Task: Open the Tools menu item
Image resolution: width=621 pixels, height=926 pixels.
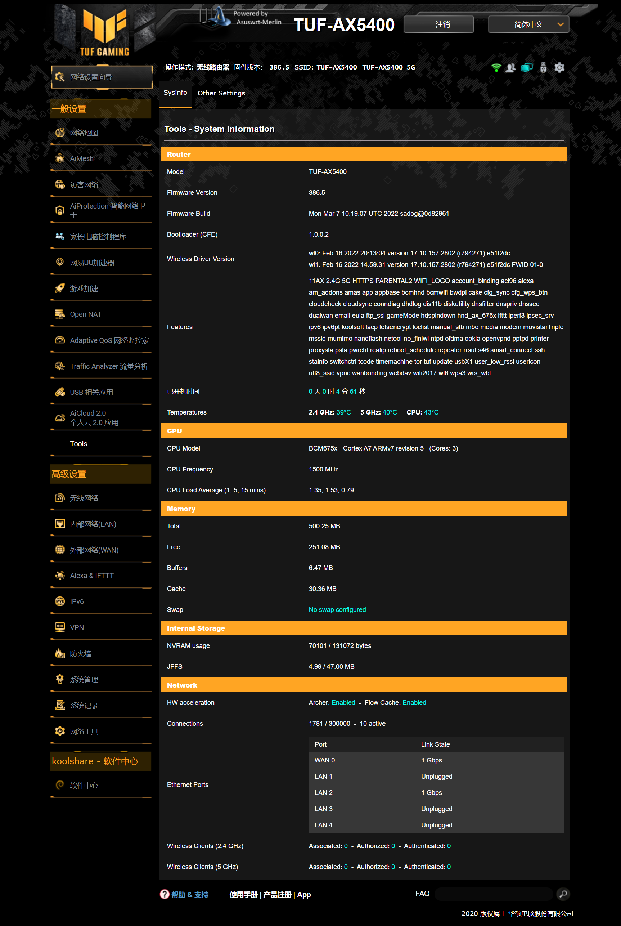Action: [x=78, y=444]
